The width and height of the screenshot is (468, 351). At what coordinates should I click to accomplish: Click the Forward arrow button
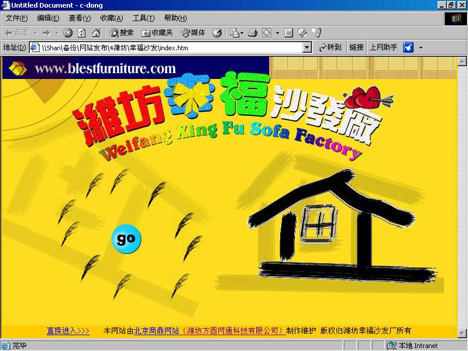[x=46, y=33]
